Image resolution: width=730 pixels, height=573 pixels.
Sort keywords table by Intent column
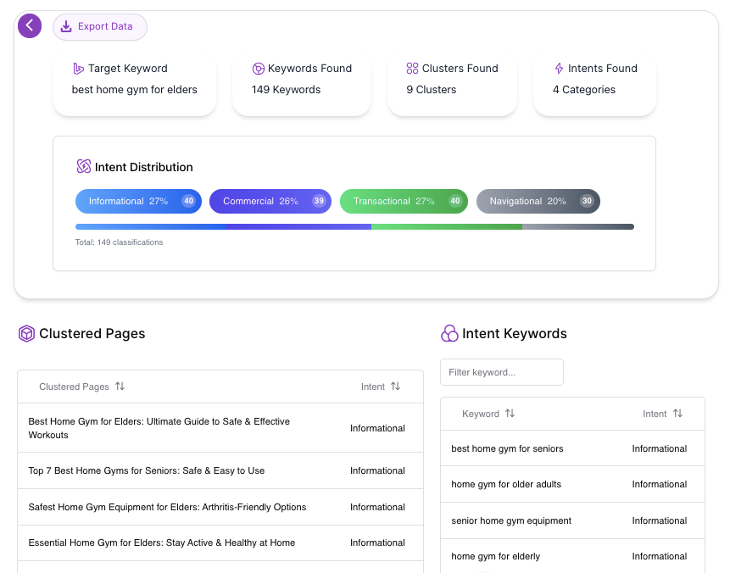[677, 414]
